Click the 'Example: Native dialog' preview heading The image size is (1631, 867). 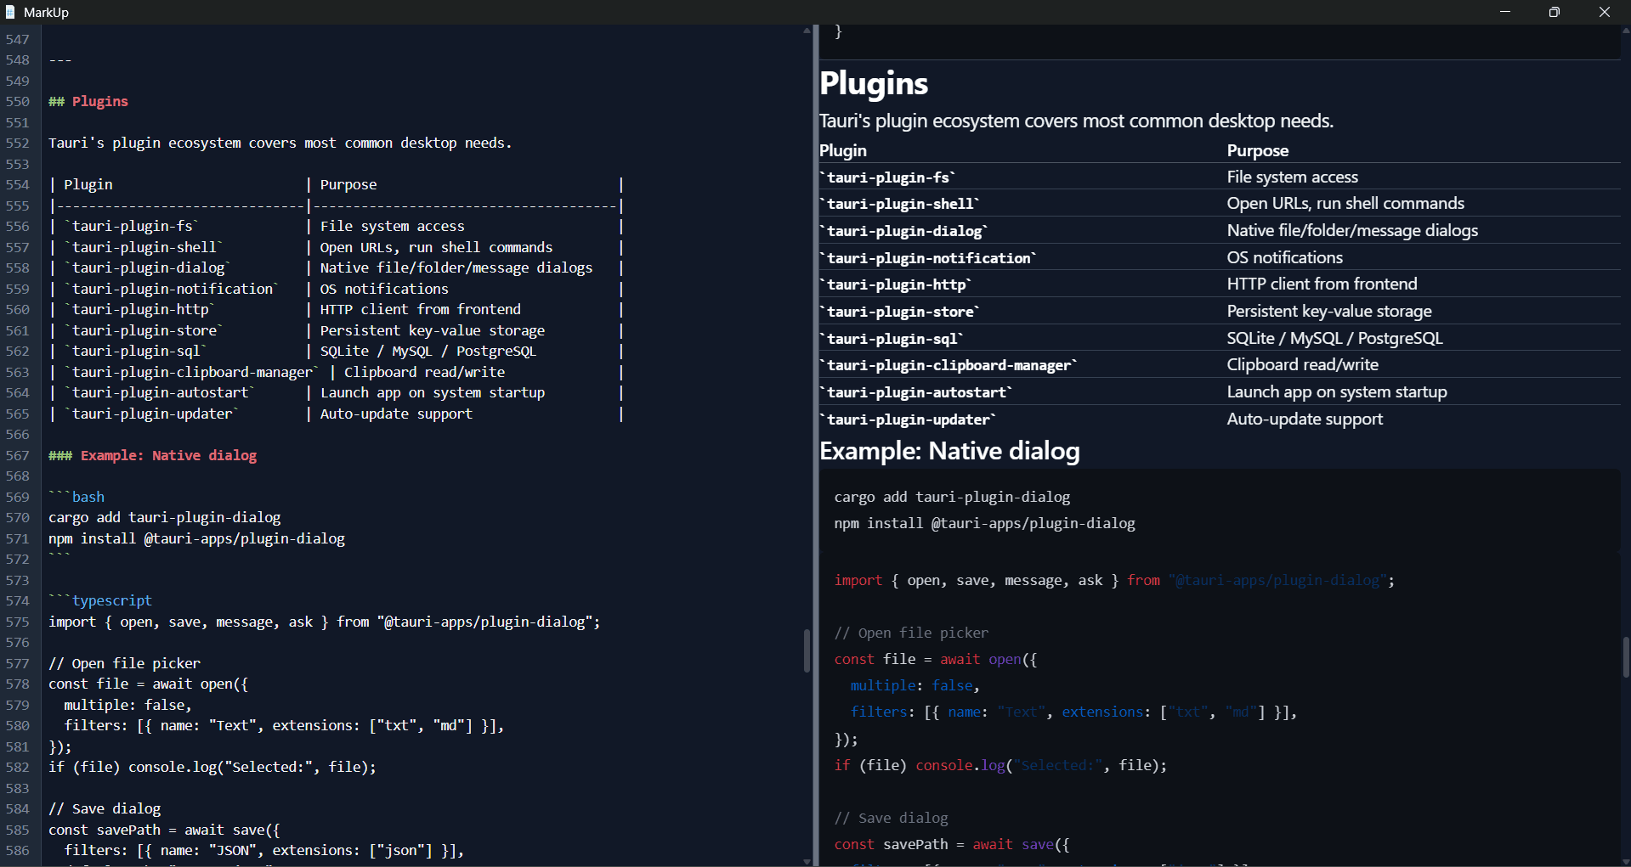point(949,451)
